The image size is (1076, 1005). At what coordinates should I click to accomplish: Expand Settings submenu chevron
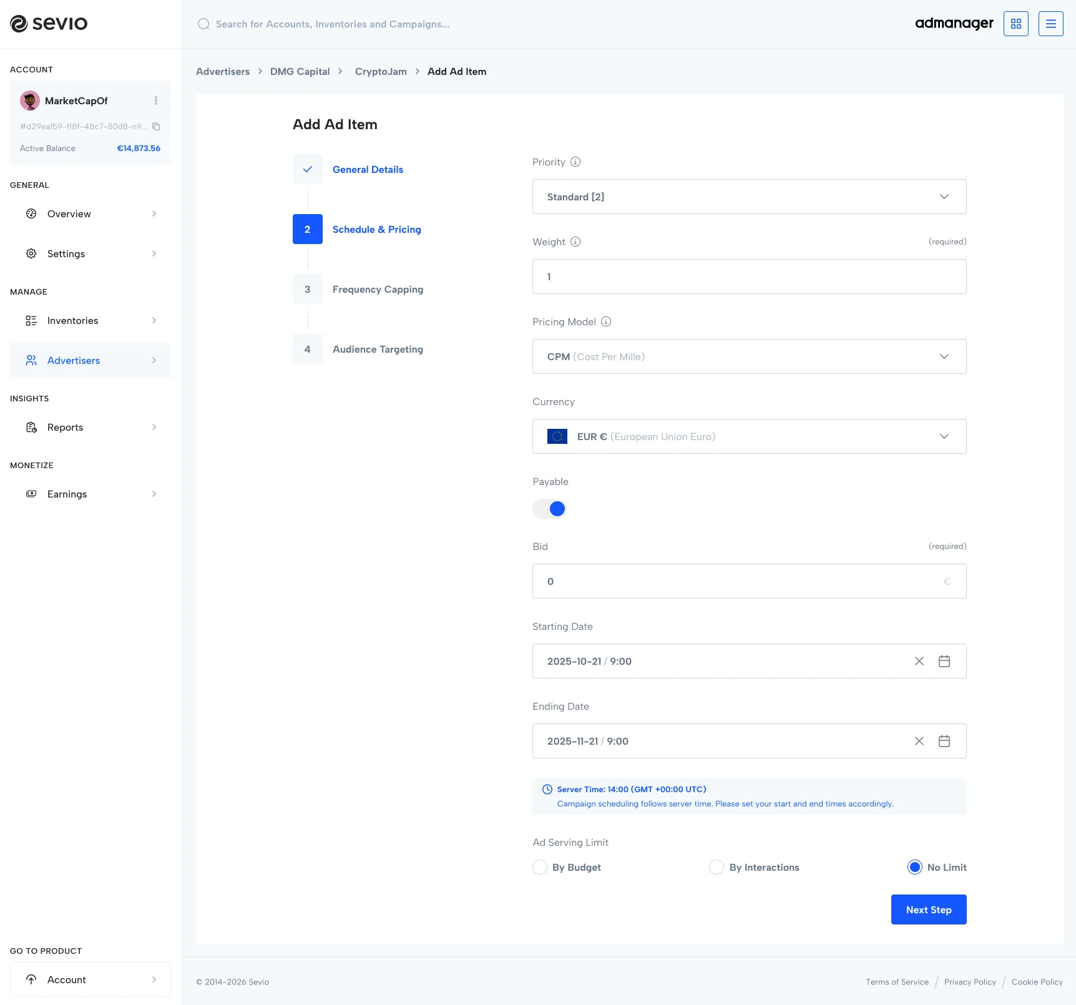154,253
